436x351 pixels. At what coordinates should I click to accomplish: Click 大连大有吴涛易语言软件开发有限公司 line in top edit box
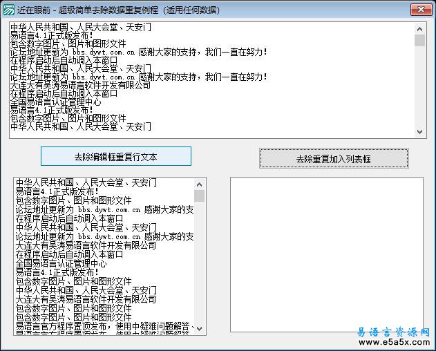(x=80, y=85)
